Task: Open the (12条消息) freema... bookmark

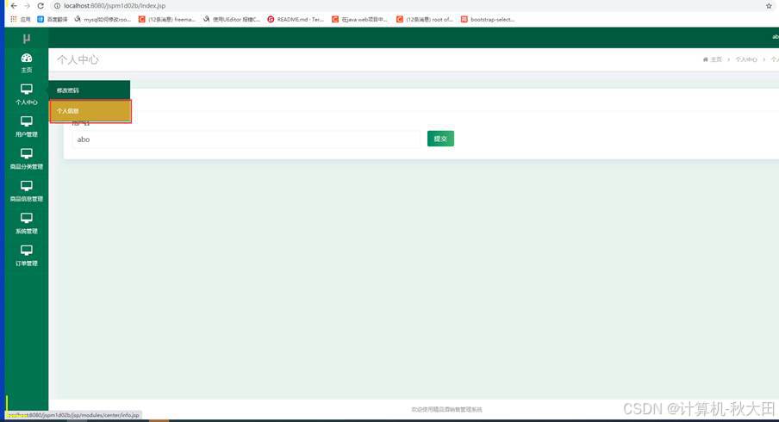Action: 167,19
